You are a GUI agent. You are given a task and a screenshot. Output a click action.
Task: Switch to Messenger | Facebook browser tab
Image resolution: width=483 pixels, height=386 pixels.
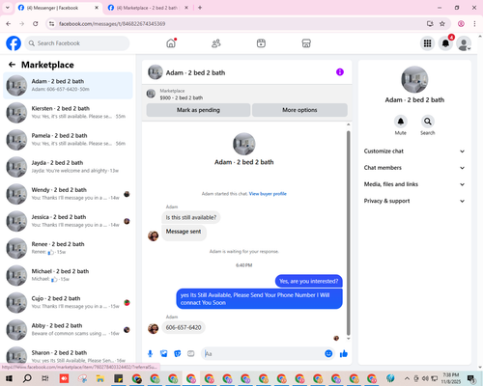pos(58,8)
